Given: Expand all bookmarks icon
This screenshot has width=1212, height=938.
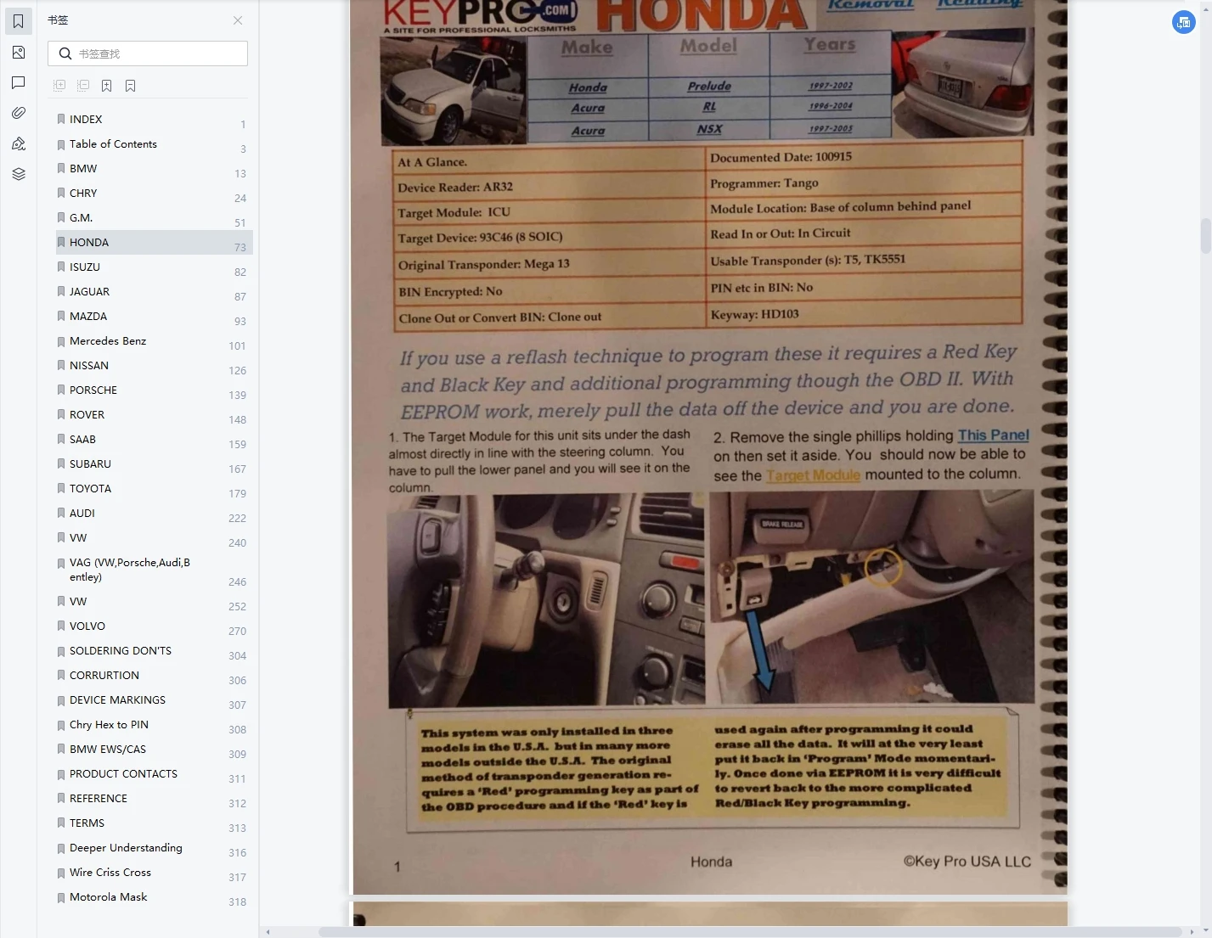Looking at the screenshot, I should point(59,85).
